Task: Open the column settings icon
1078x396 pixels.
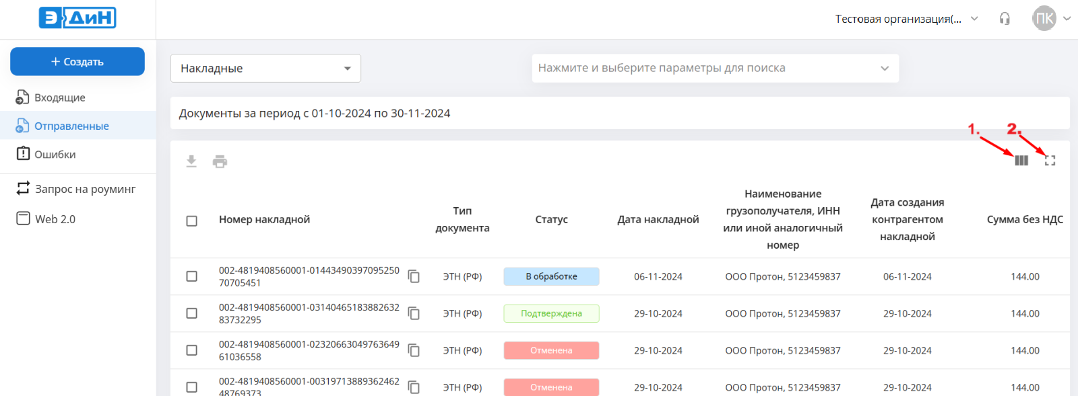Action: (x=1021, y=161)
